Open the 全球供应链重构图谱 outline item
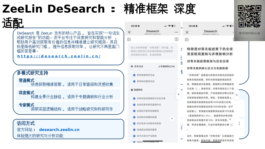This screenshot has height=149, width=265. coord(147,117)
